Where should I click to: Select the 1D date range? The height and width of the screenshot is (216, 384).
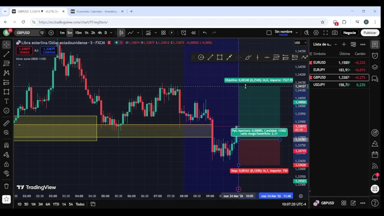point(19,204)
